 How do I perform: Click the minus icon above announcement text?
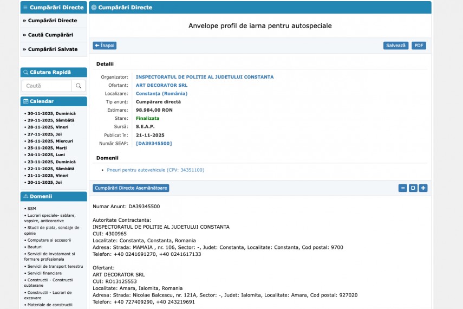pyautogui.click(x=402, y=188)
